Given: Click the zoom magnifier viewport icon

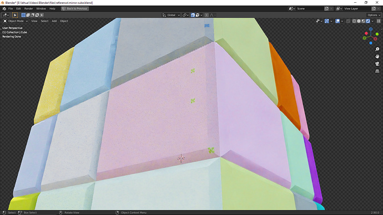Looking at the screenshot, I should click(x=377, y=49).
